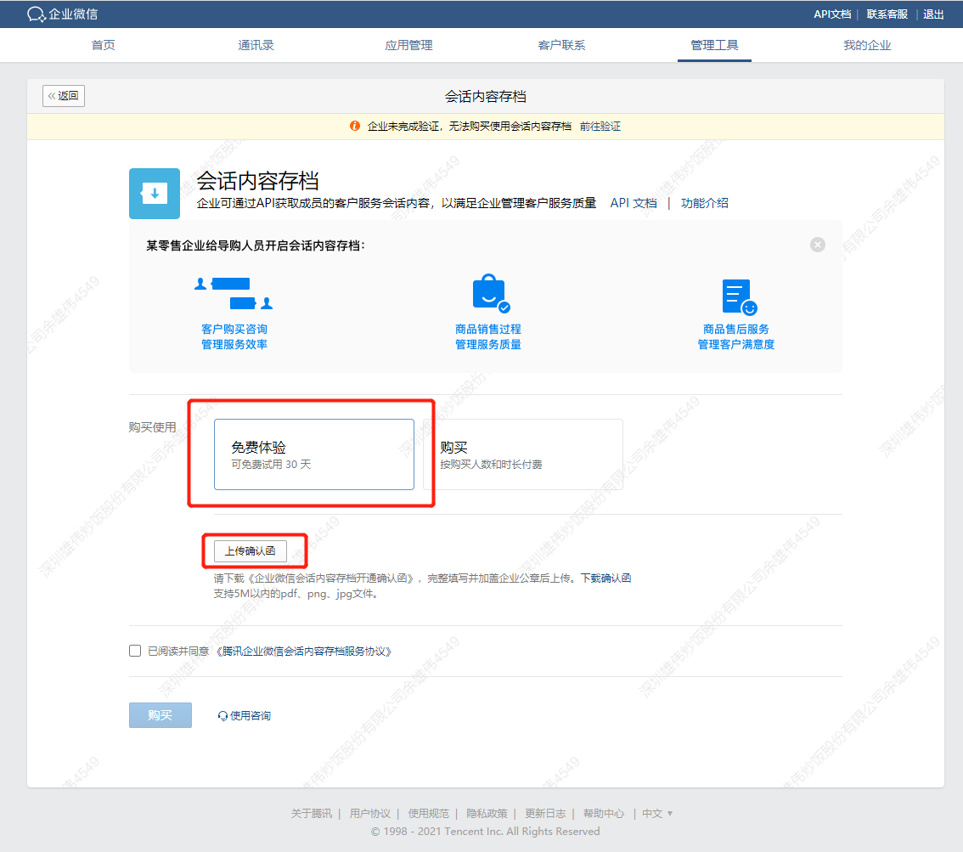This screenshot has height=852, width=963.
Task: Close the retail example info panel
Action: 818,245
